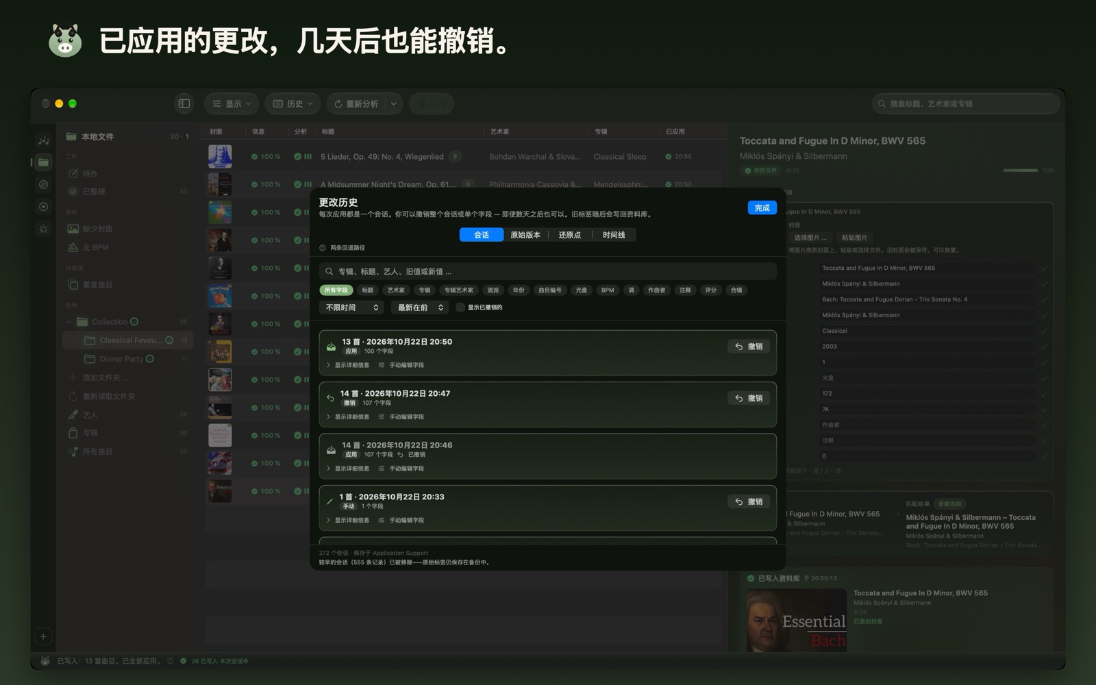1096x685 pixels.
Task: Collapse the Collection folder in sidebar
Action: pyautogui.click(x=69, y=322)
